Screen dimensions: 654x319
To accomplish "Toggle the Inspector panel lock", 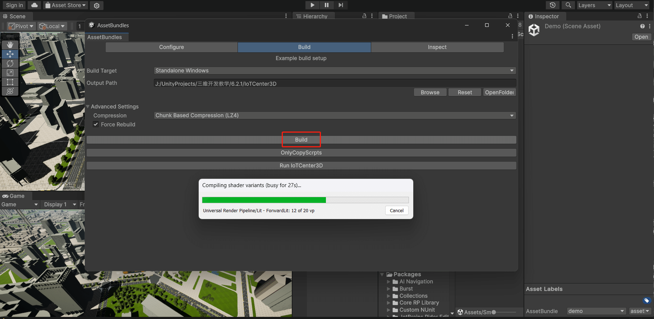I will (x=640, y=16).
